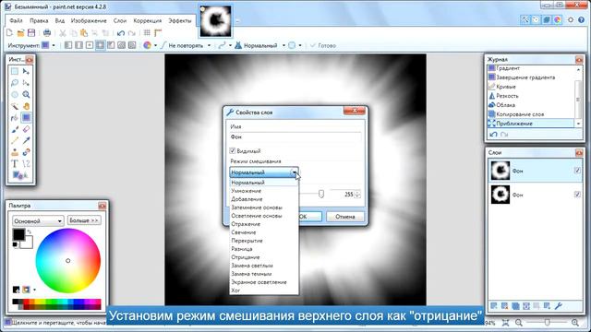Toggle the Видимый checkbox in dialog
This screenshot has height=332, width=591.
point(233,150)
